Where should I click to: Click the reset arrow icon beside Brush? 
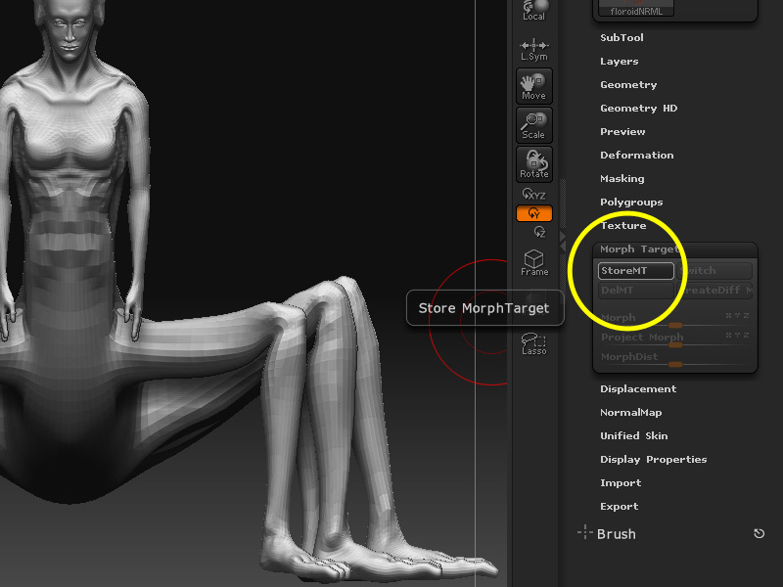coord(759,533)
